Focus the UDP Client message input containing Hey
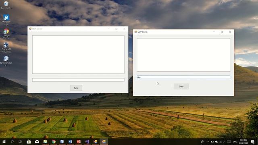Screen dimensions: 258x145 [183, 77]
